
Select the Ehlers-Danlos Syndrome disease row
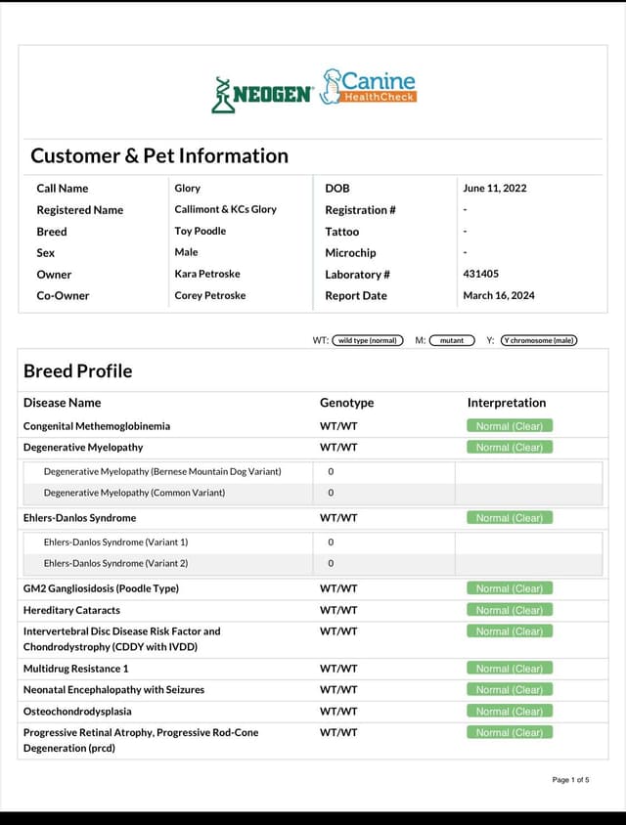(x=313, y=518)
